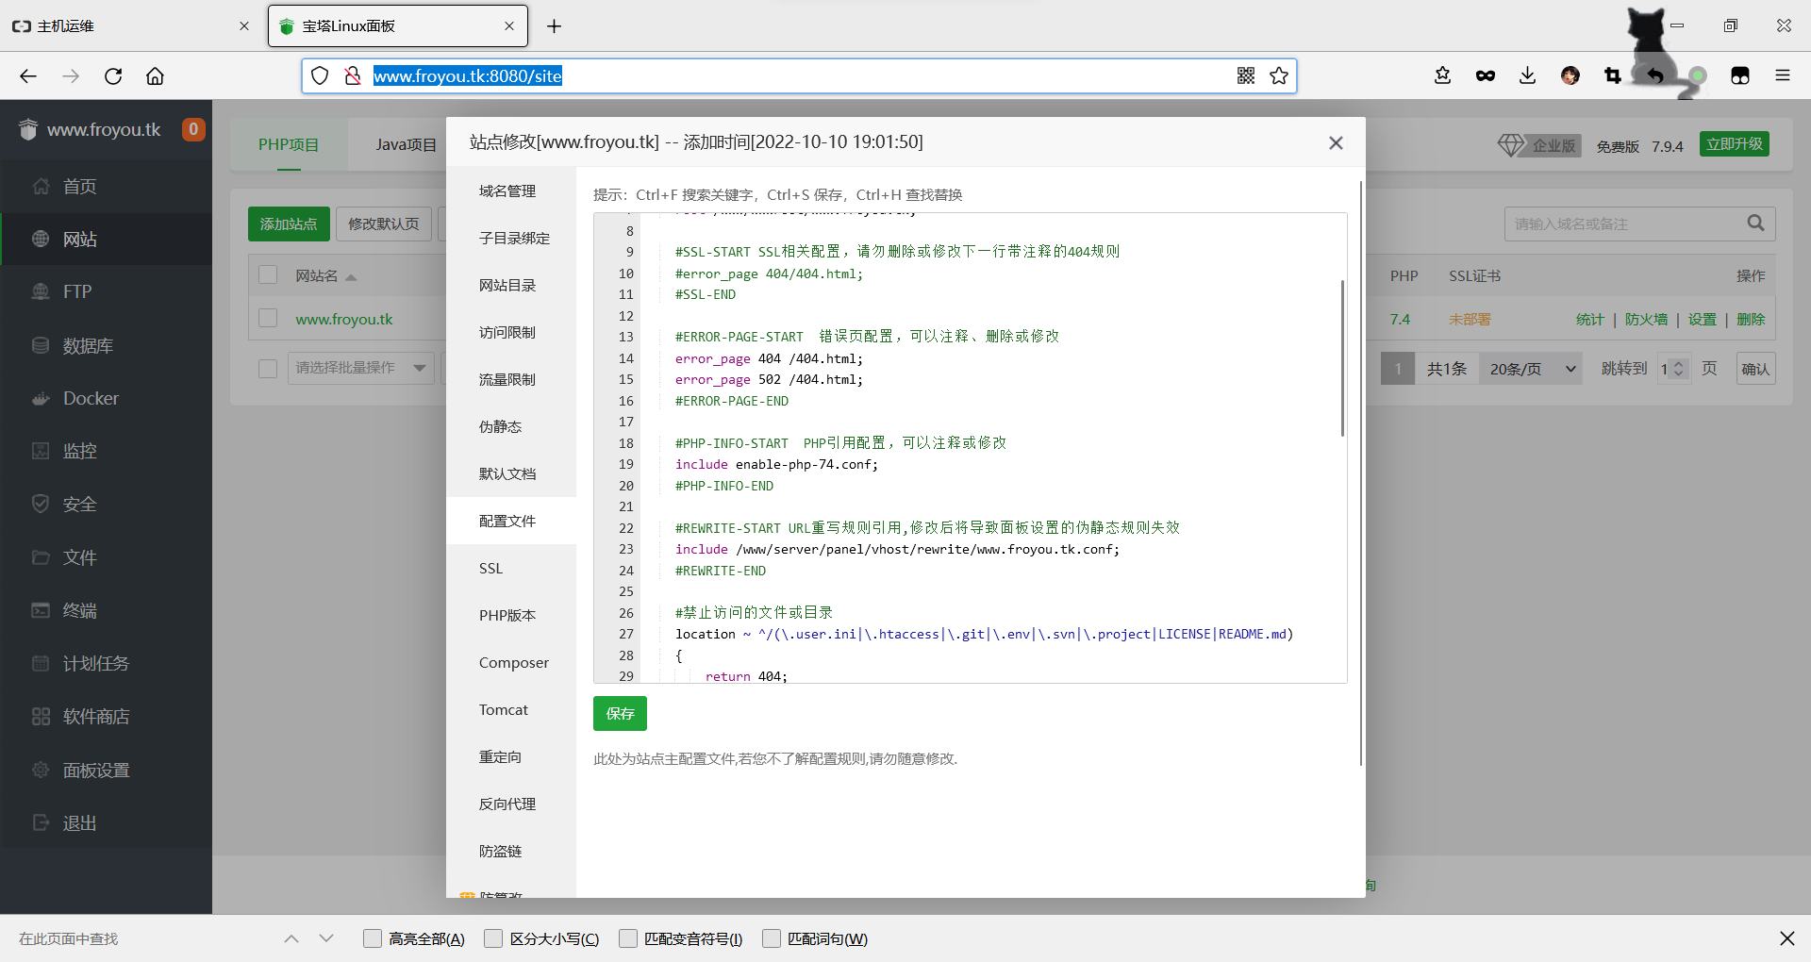This screenshot has width=1811, height=962.
Task: Select SSL in dialog menu
Action: [511, 569]
